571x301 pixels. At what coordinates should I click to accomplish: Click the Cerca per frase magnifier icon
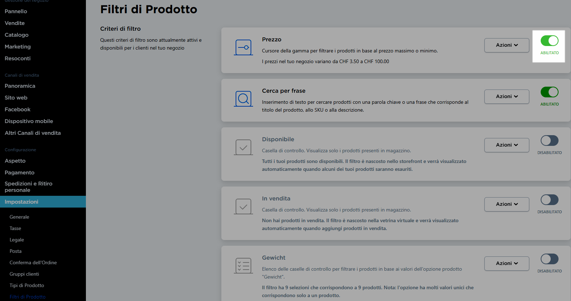coord(243,99)
